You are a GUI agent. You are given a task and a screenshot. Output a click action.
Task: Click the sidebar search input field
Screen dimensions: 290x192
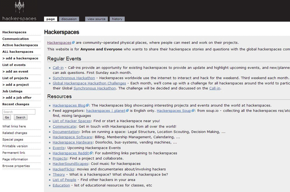point(19,112)
